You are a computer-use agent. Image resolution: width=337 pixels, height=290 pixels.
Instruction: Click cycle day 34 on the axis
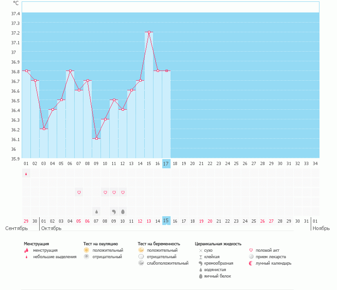[x=315, y=163]
